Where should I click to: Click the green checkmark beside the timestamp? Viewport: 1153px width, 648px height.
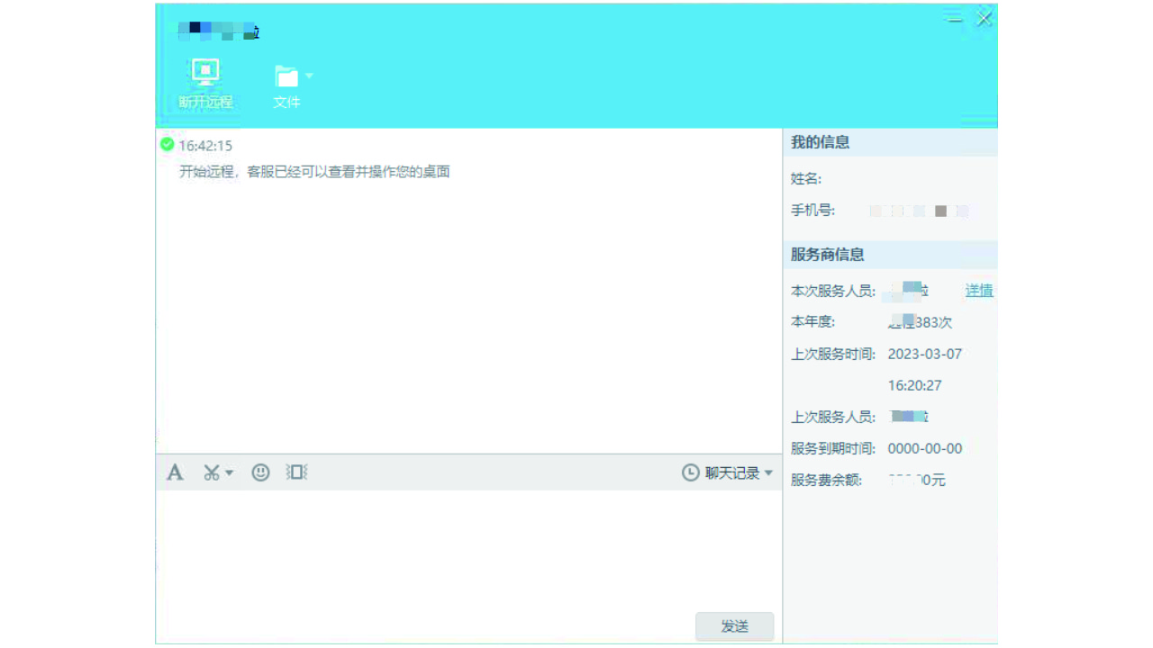(x=168, y=144)
